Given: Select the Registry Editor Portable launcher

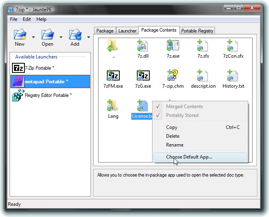Looking at the screenshot, I should [50, 95].
